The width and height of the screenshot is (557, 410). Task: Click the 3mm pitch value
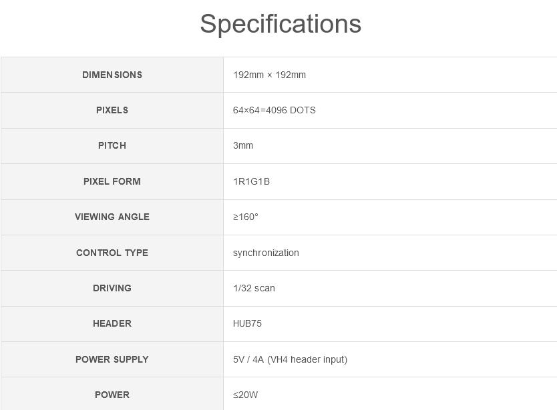[x=243, y=146]
